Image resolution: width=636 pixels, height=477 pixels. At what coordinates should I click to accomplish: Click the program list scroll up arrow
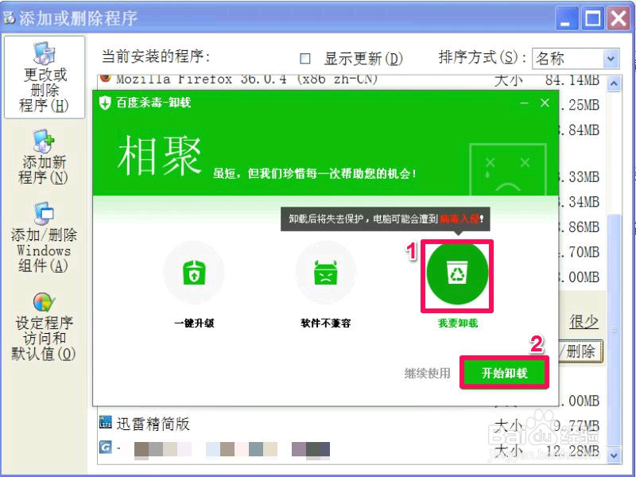pos(614,83)
